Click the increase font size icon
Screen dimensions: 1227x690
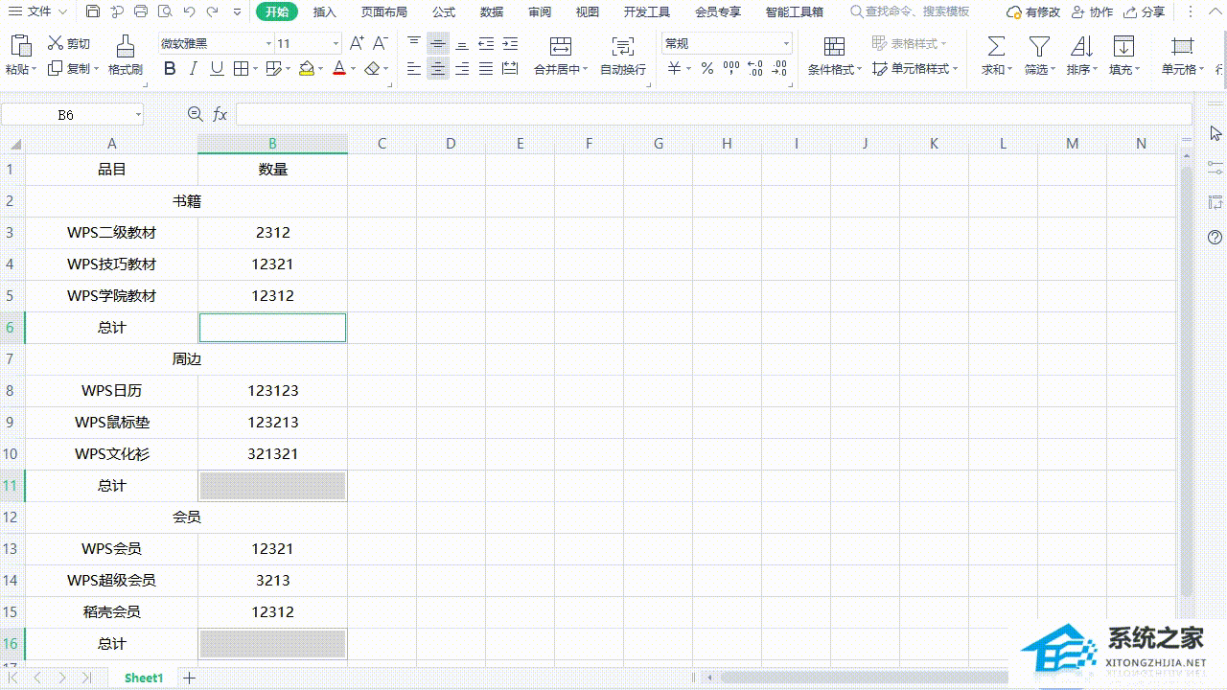(357, 44)
